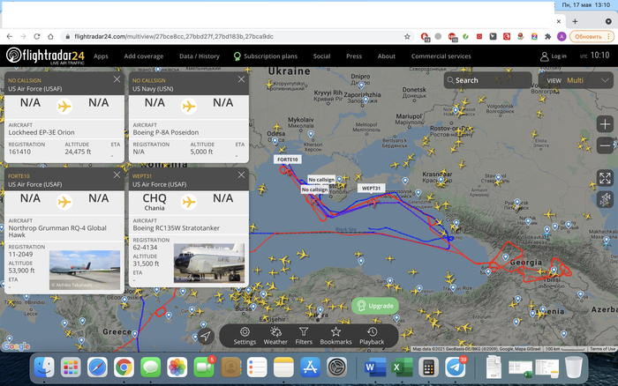
Task: Click the plane icon on the WEPT31 card
Action: click(x=189, y=202)
